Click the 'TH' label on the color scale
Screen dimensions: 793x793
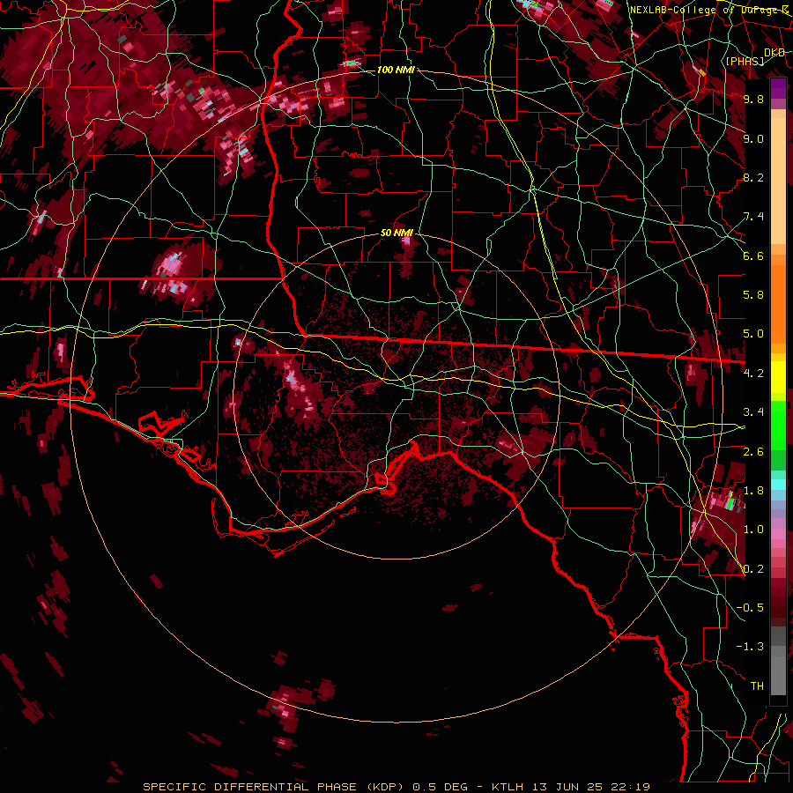[x=757, y=686]
